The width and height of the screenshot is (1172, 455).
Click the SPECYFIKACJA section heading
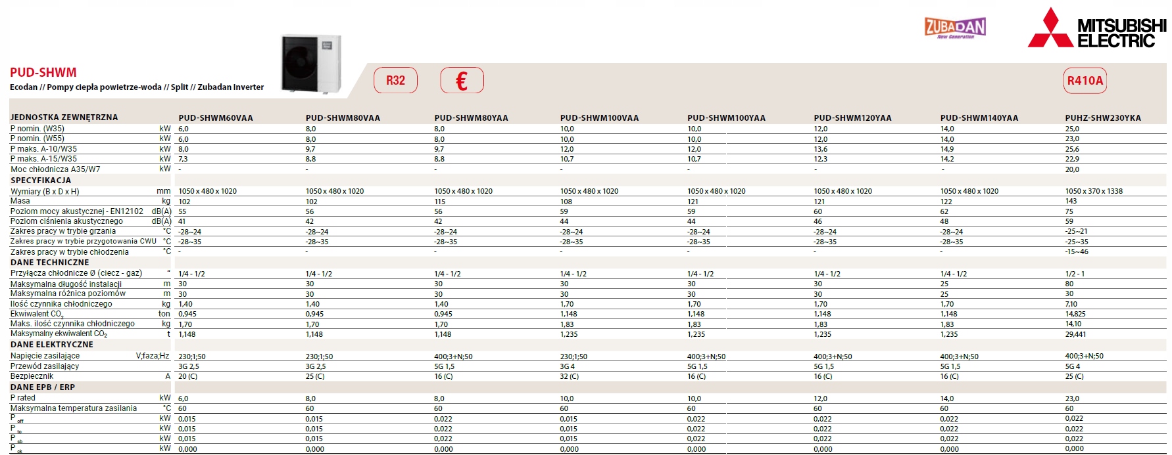click(x=41, y=181)
